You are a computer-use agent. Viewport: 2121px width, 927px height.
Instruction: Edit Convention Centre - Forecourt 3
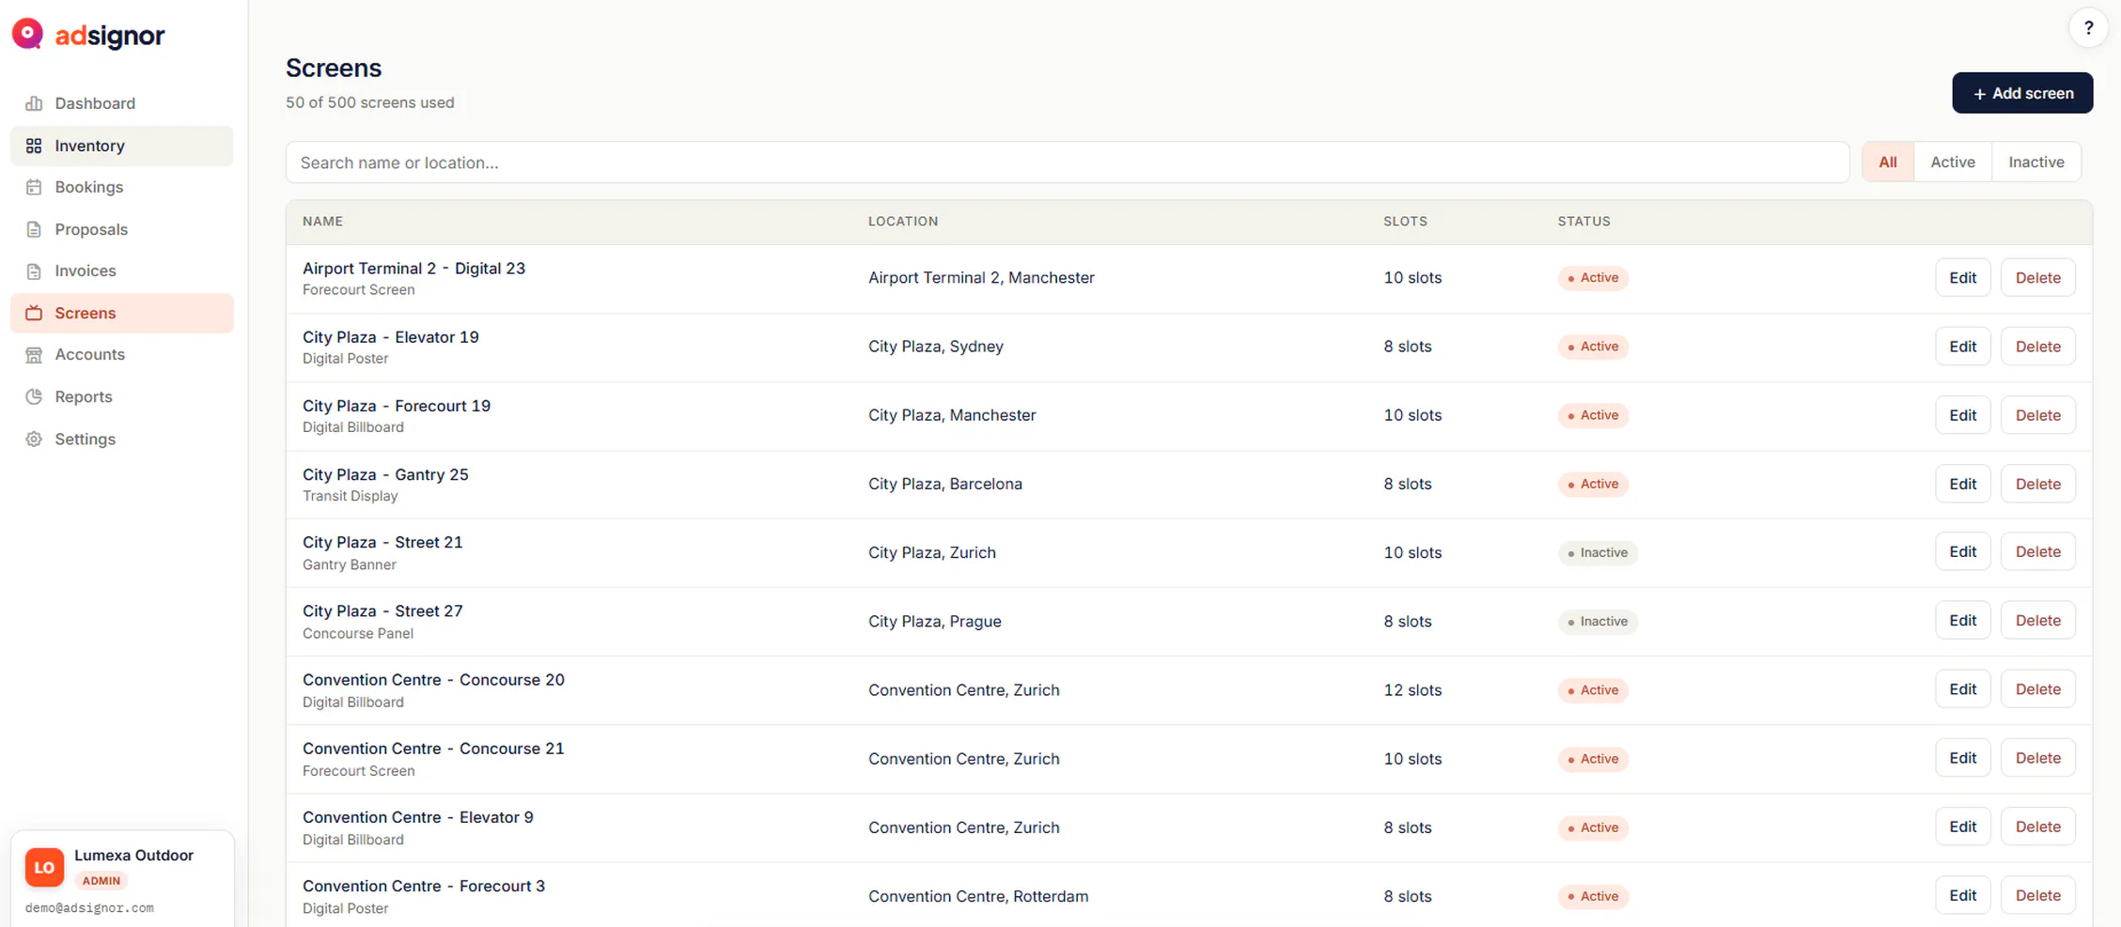coord(1962,895)
